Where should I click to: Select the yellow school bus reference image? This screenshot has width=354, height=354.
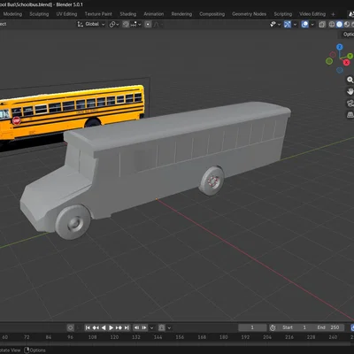coord(73,112)
